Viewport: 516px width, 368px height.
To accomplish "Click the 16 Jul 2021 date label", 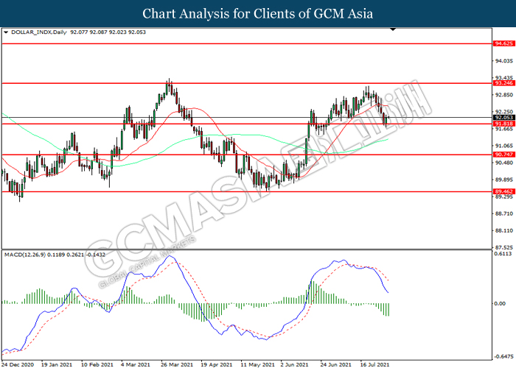I will point(374,364).
